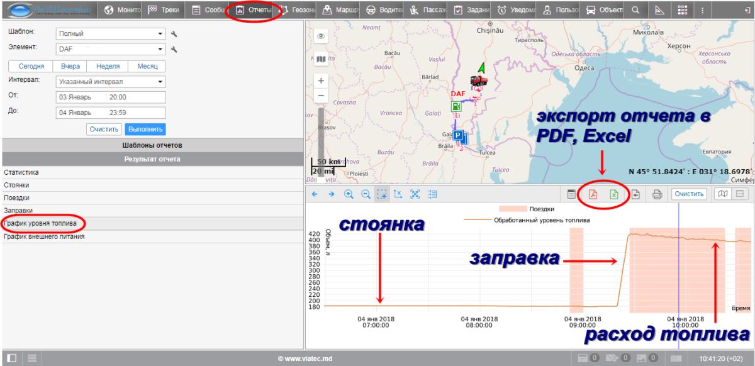This screenshot has height=366, width=755.
Task: Select the График уровня топлива report row
Action: [x=40, y=223]
